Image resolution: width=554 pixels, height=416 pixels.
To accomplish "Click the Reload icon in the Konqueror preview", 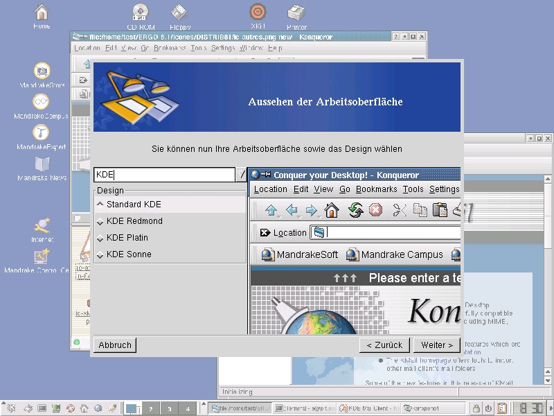I will (355, 210).
